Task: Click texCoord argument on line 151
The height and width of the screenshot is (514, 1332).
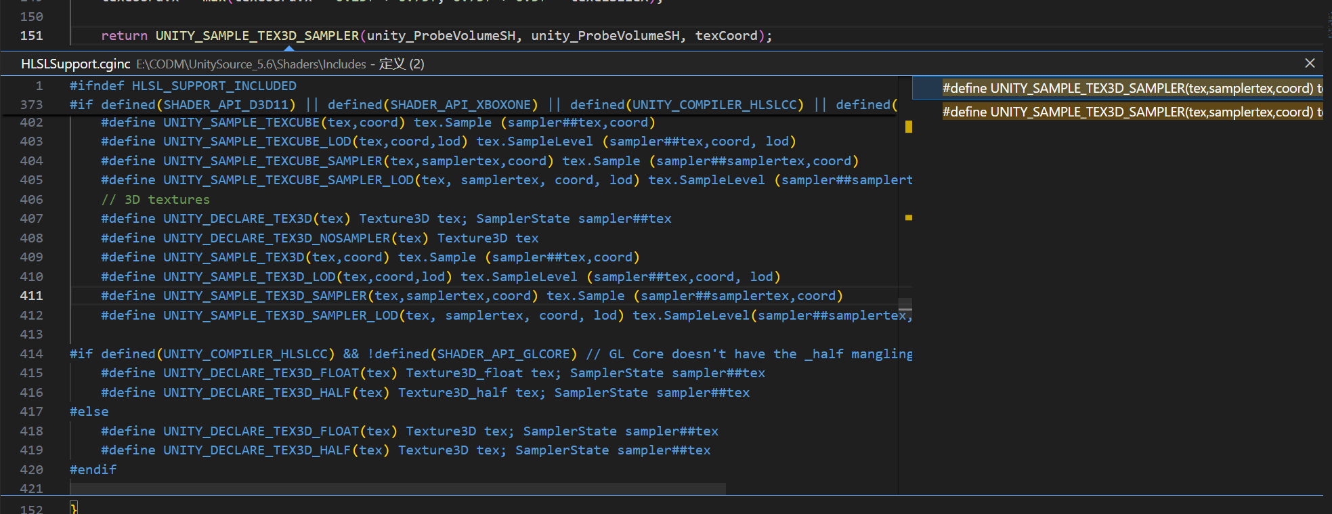Action: [x=727, y=36]
